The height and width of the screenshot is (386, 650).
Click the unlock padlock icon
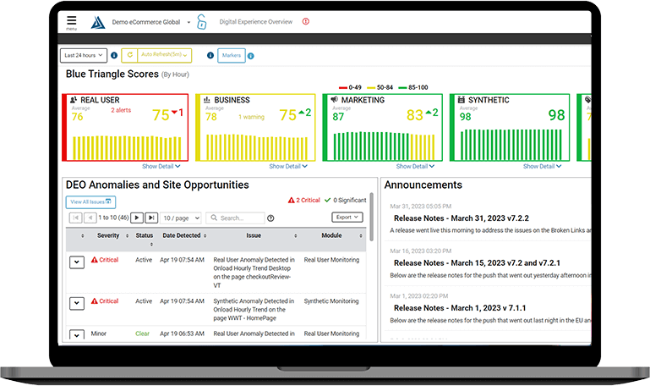201,22
